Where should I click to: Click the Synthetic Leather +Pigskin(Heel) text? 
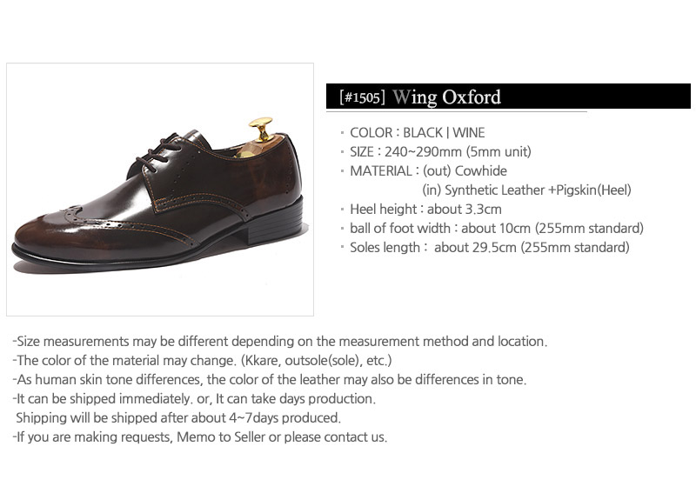tap(526, 190)
